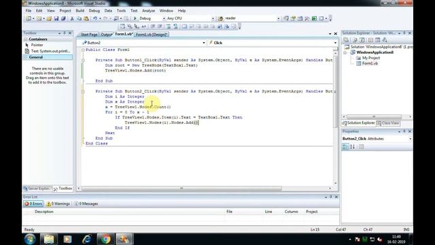The height and width of the screenshot is (245, 435).
Task: Open the Any CPU platform dropdown
Action: 213,18
